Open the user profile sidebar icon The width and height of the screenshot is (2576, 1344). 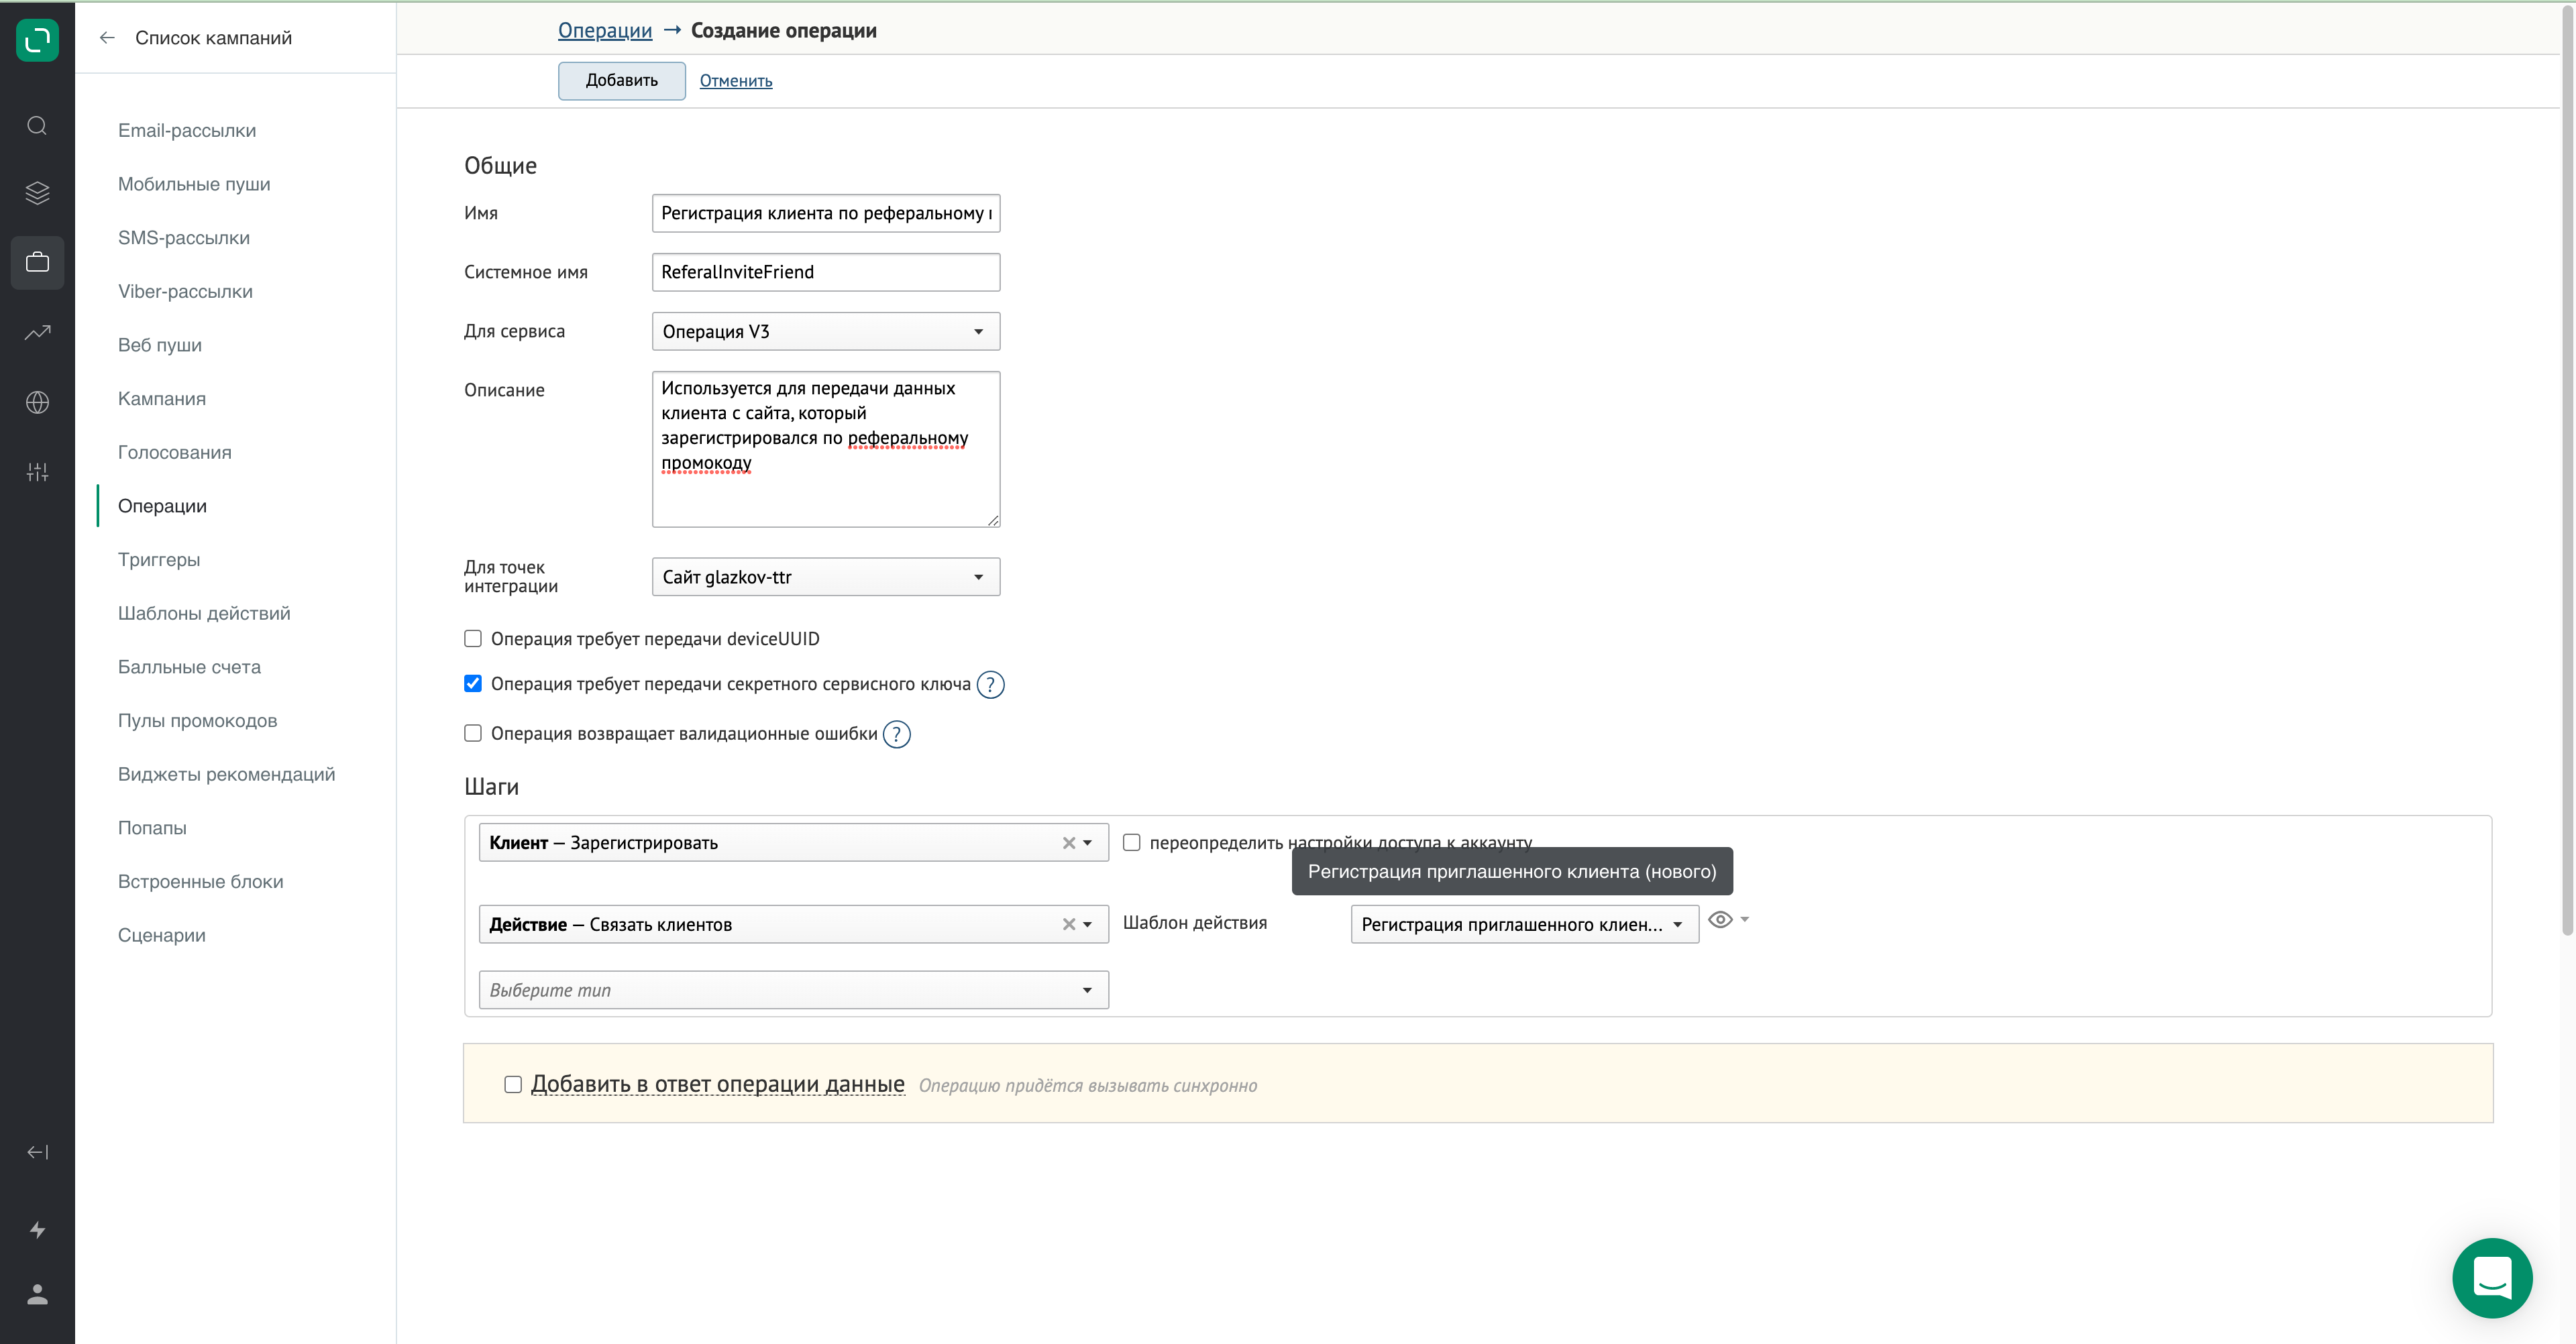[37, 1294]
